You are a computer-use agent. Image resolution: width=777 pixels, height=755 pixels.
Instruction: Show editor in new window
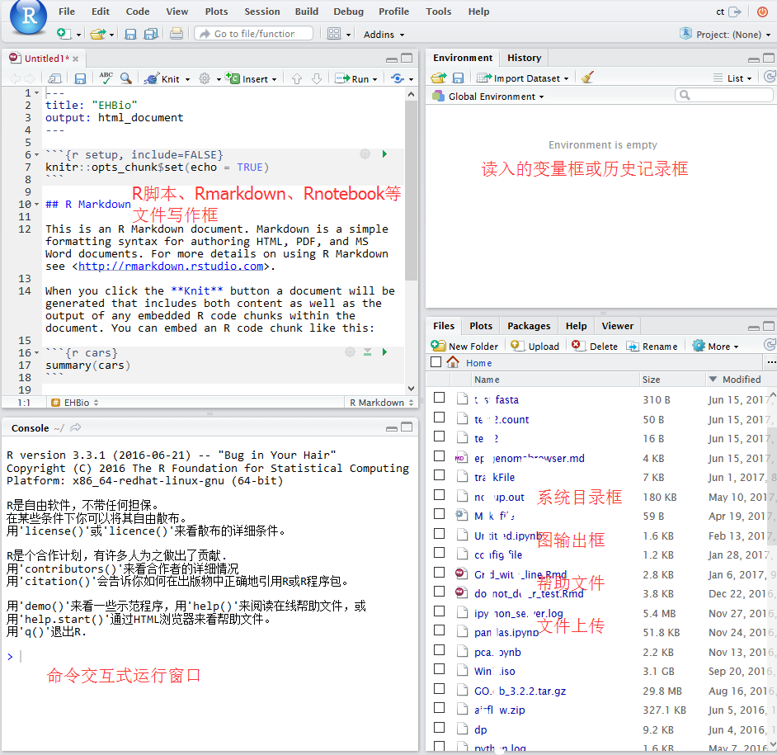pos(54,78)
